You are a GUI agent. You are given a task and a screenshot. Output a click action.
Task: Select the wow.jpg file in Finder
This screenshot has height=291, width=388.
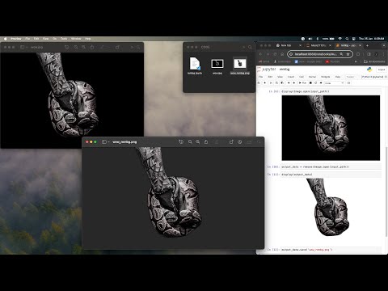point(217,65)
